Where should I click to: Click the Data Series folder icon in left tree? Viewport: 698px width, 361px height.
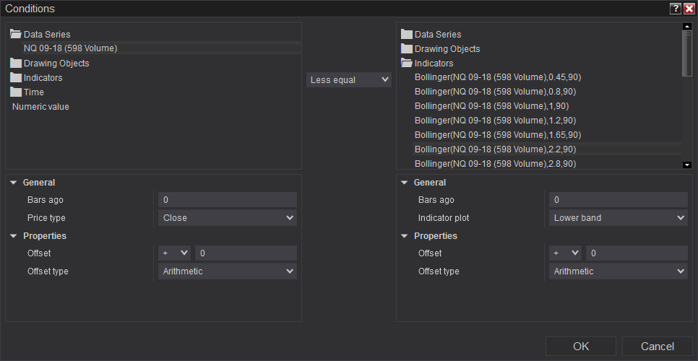click(16, 34)
